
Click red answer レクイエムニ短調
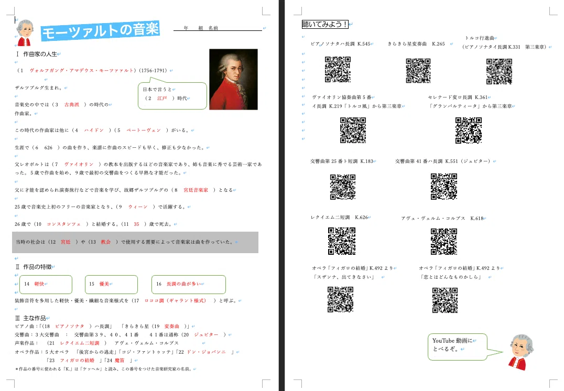click(x=80, y=343)
